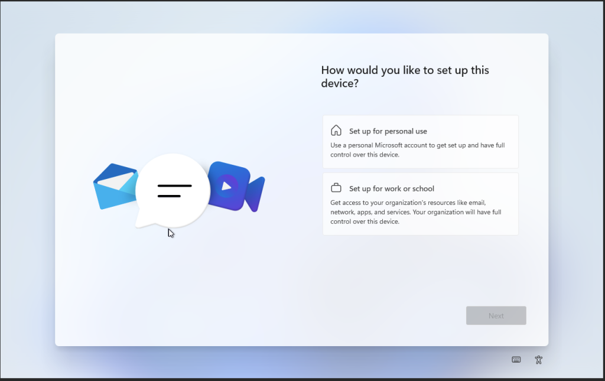Choose Set up for work or school option
Screen dimensions: 605x381
(x=421, y=204)
